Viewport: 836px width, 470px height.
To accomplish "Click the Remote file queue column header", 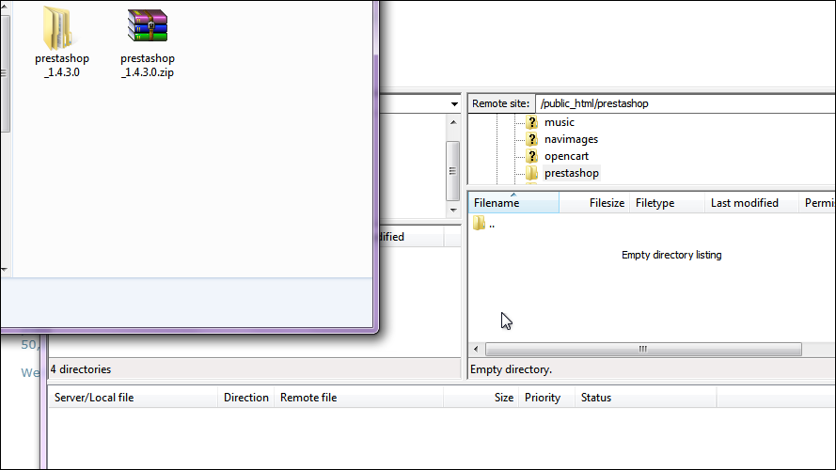I will [x=358, y=398].
